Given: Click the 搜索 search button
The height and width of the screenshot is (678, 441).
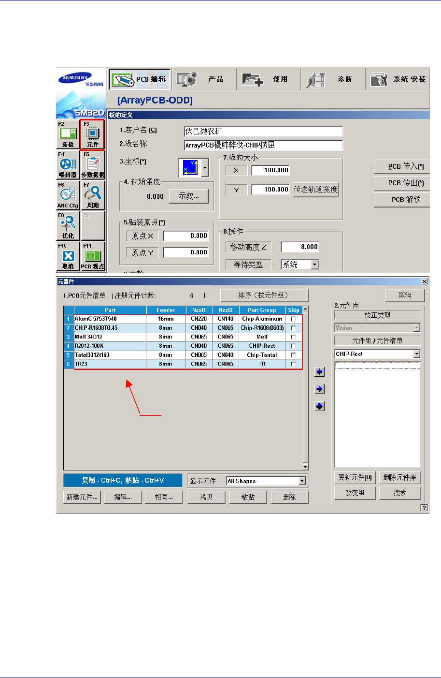Looking at the screenshot, I should (x=400, y=493).
